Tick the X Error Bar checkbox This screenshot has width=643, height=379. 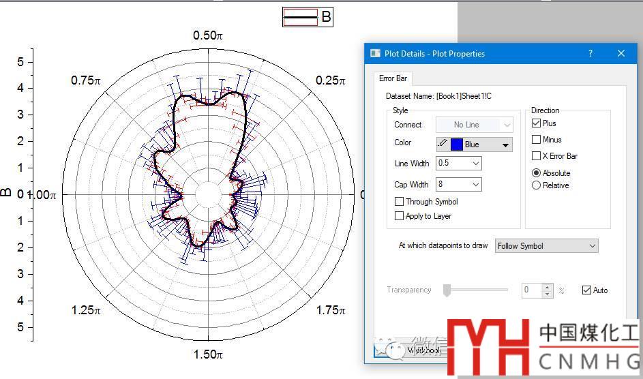pyautogui.click(x=537, y=156)
